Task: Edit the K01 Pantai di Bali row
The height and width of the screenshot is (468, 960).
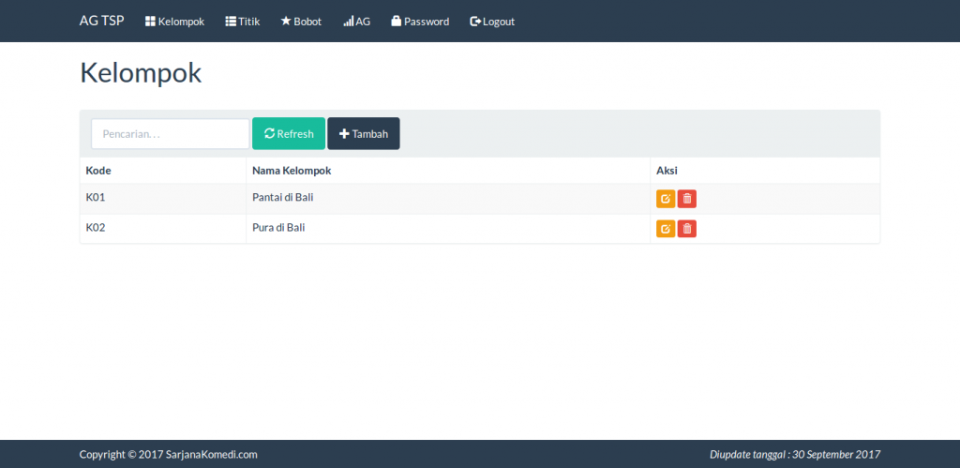Action: tap(665, 199)
